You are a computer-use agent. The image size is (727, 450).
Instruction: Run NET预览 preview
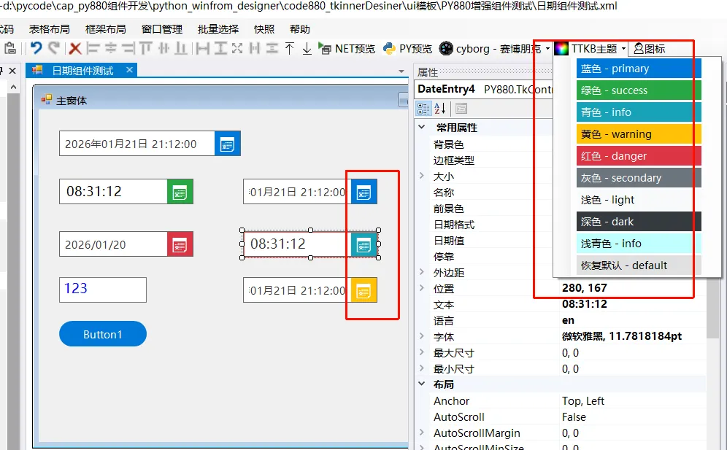tap(347, 48)
